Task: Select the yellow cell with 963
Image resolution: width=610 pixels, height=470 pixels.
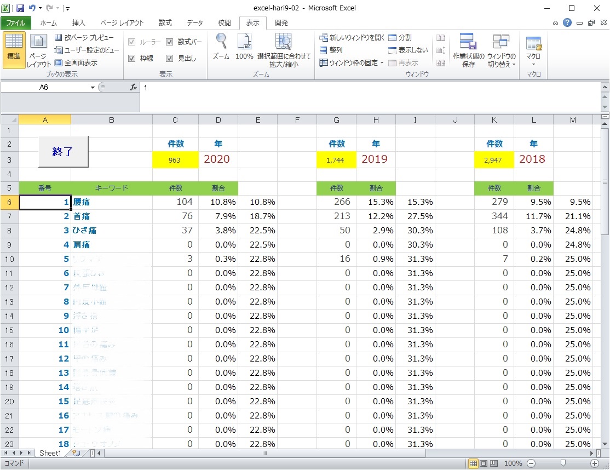Action: click(x=175, y=160)
